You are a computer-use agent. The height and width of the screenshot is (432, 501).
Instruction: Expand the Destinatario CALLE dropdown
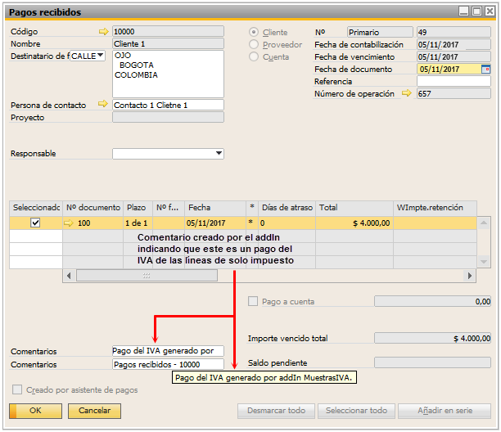click(x=101, y=56)
